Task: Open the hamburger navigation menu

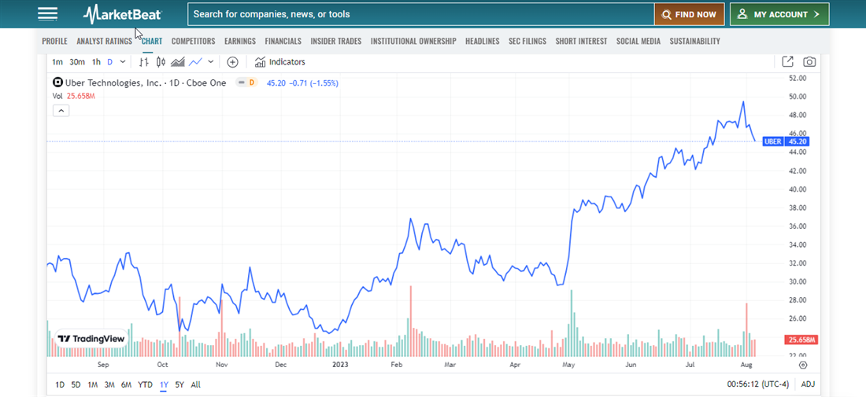Action: 47,14
